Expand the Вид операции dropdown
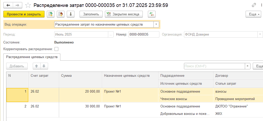Screen dimensions: 263x121 [156, 25]
